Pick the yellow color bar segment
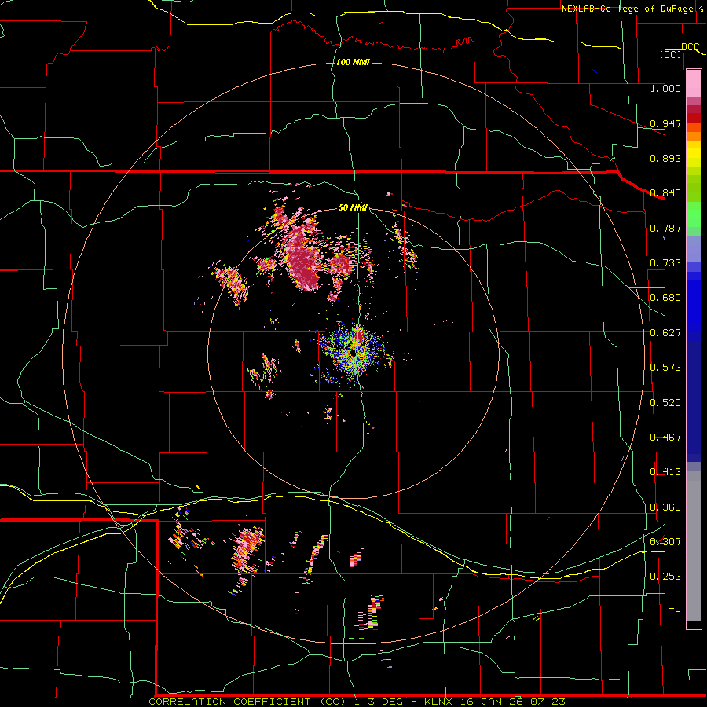707x707 pixels. (694, 154)
